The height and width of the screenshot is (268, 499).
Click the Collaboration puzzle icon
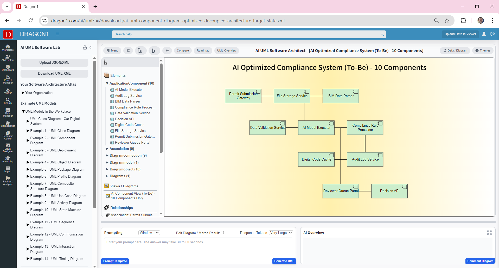pos(8,123)
